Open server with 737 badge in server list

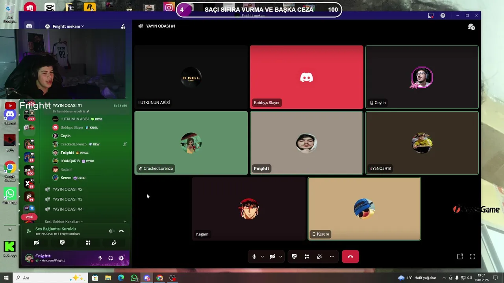coord(29,116)
